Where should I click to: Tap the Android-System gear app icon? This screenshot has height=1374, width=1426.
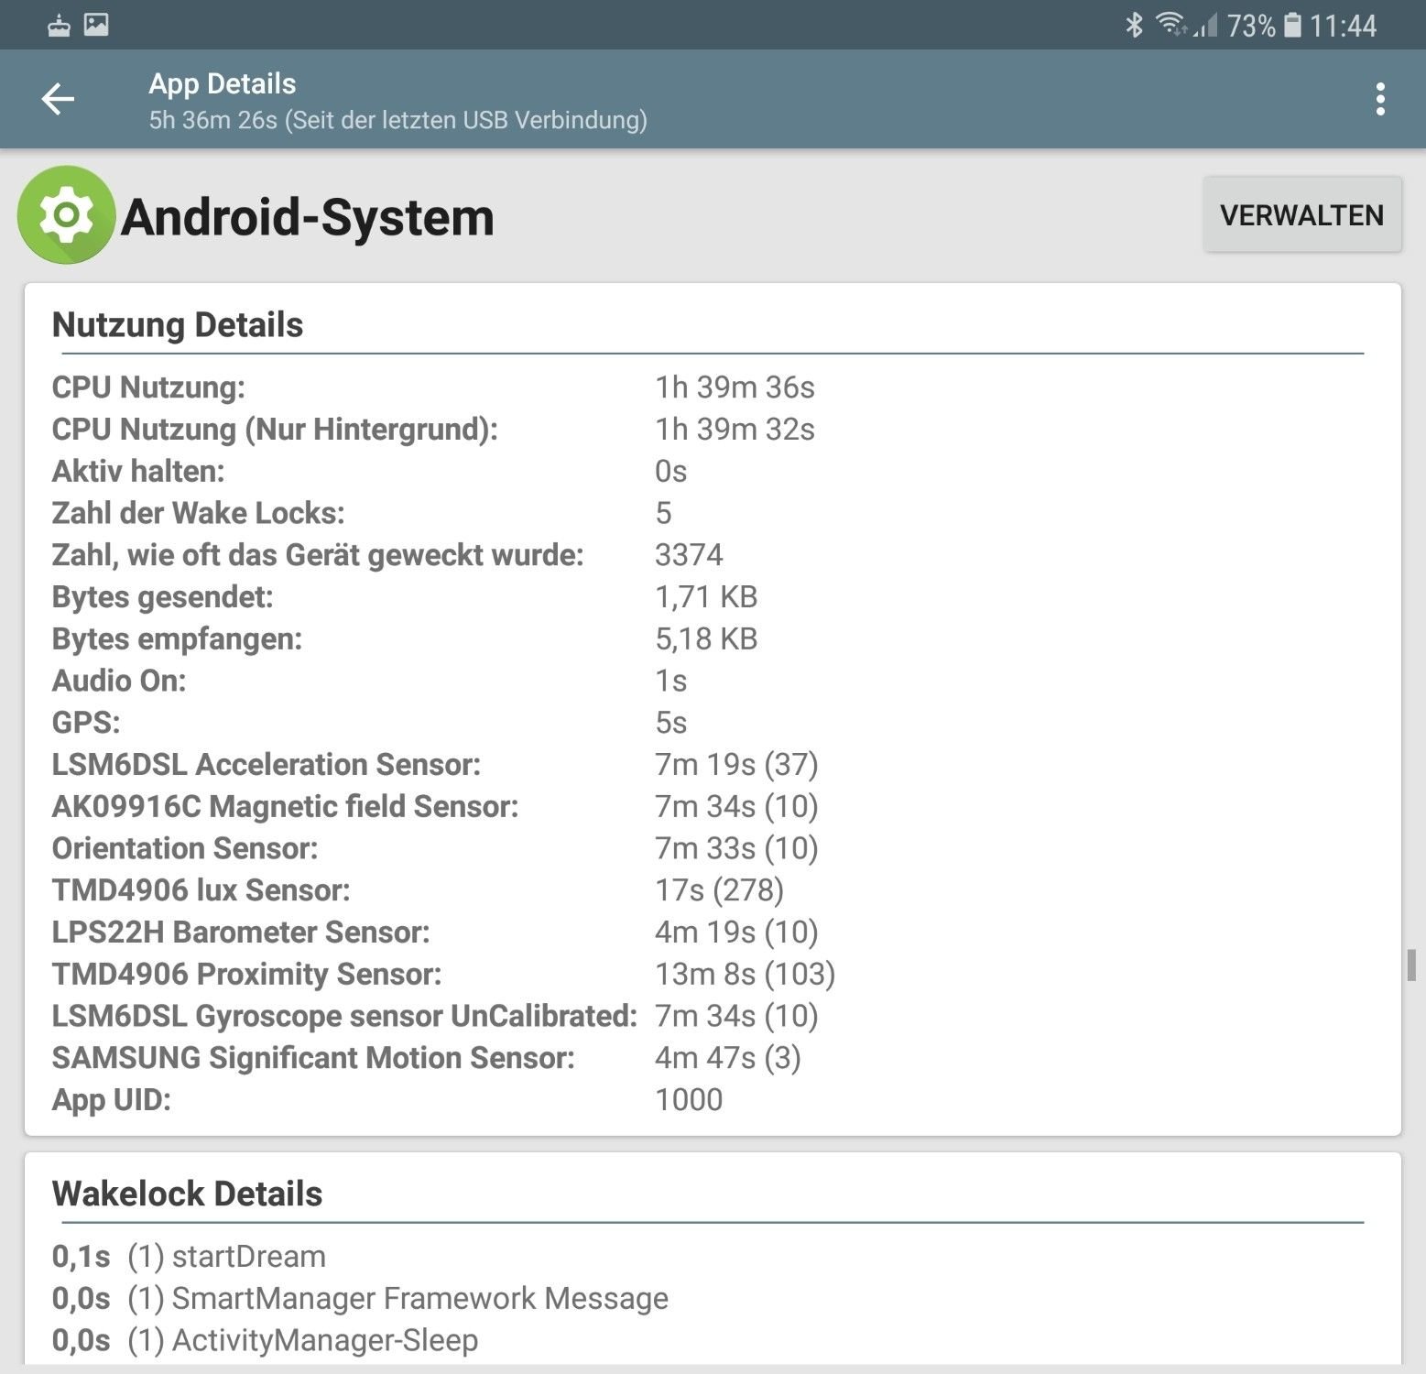[x=66, y=215]
